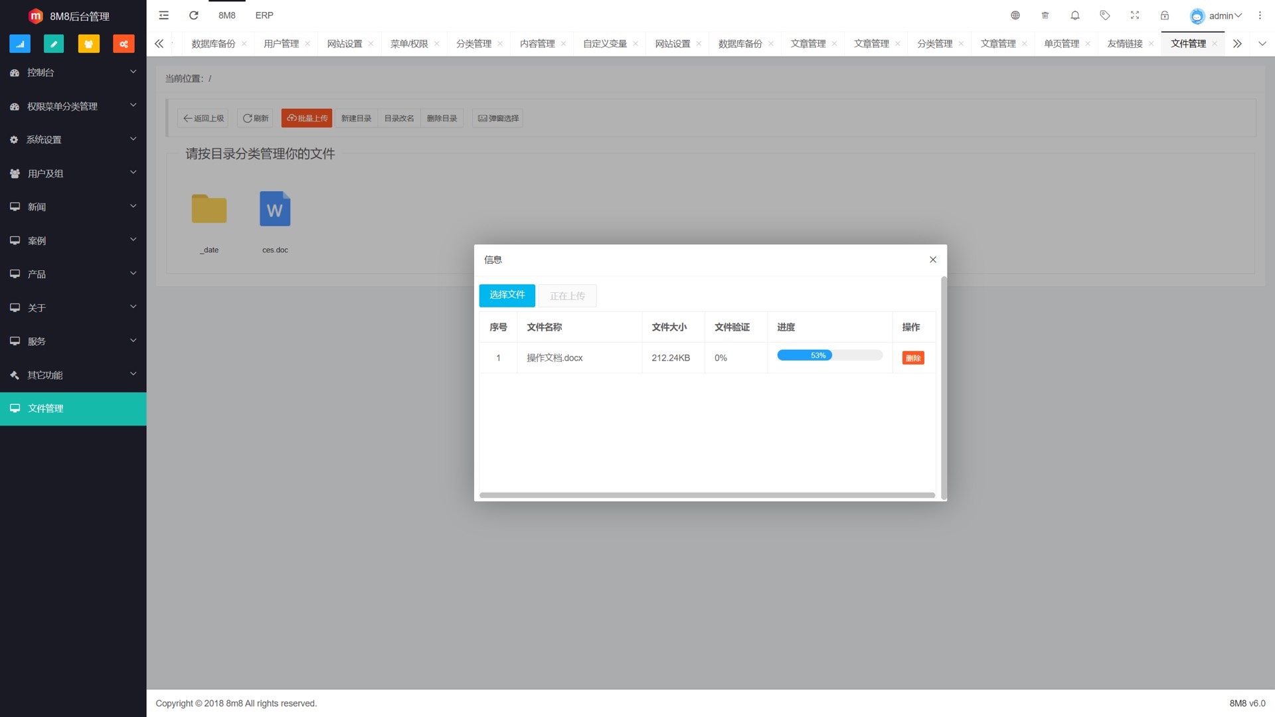Click the red 删除 button in upload row

pos(913,358)
